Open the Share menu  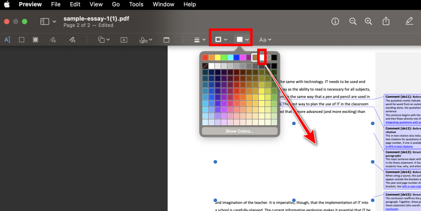[386, 21]
